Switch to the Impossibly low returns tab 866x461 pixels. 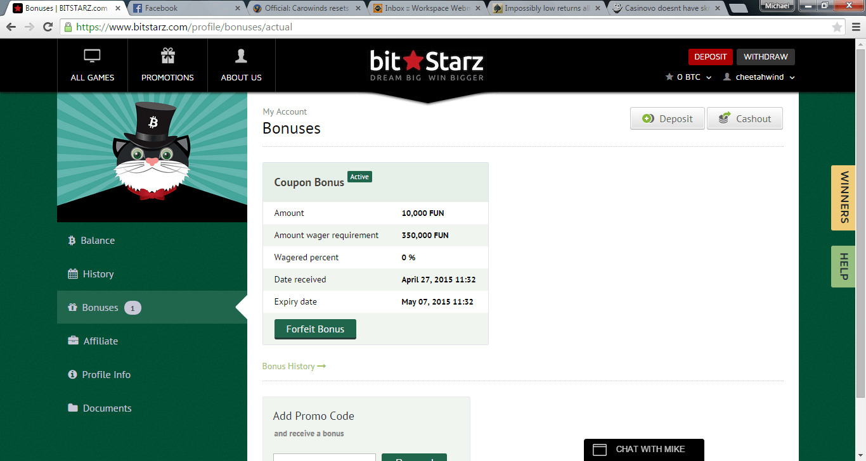coord(546,8)
